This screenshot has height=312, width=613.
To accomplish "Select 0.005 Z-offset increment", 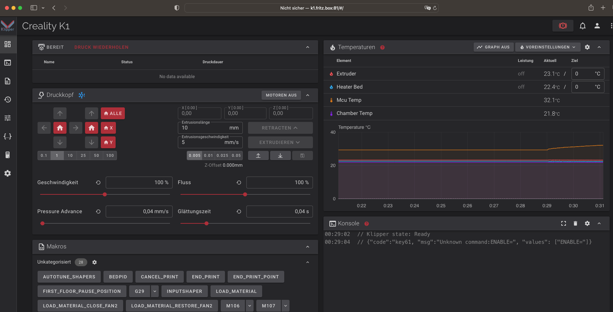I will [195, 156].
